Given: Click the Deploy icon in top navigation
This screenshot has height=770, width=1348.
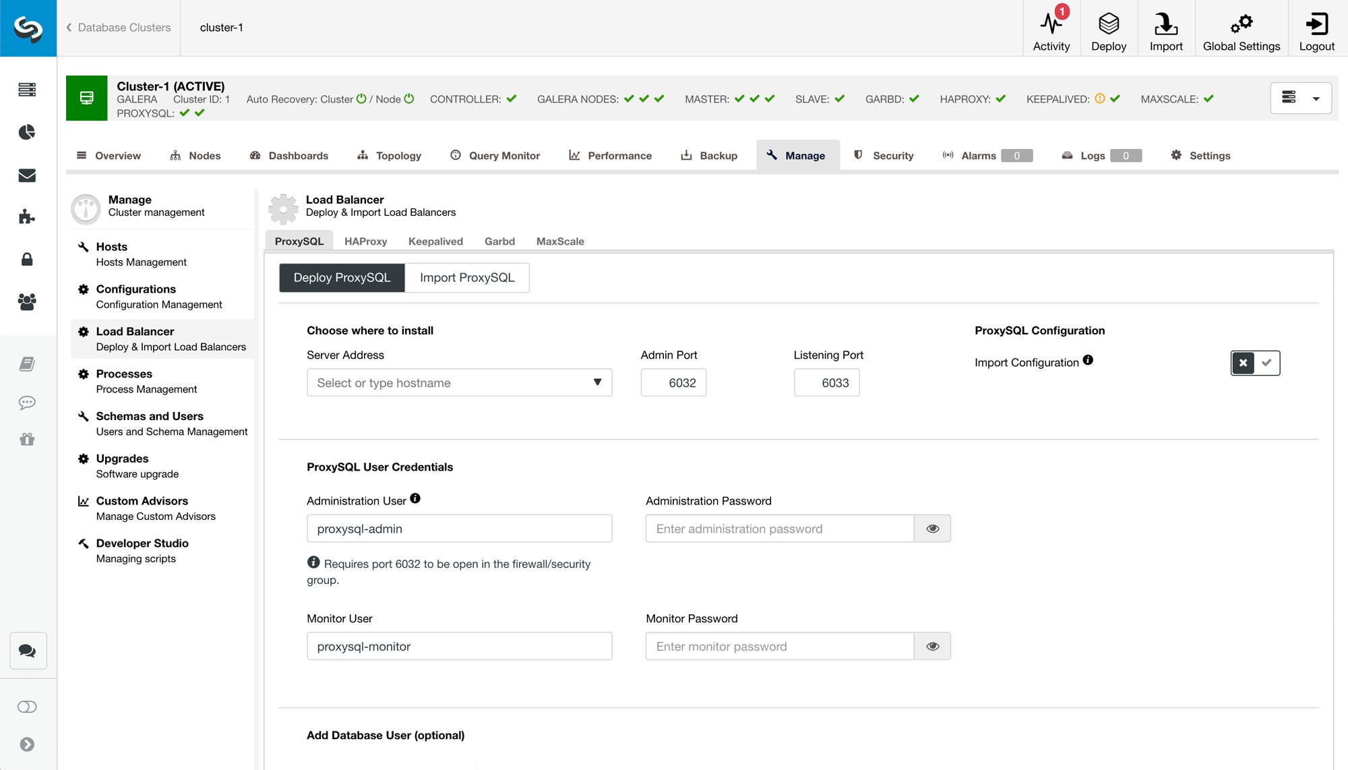Looking at the screenshot, I should 1108,28.
